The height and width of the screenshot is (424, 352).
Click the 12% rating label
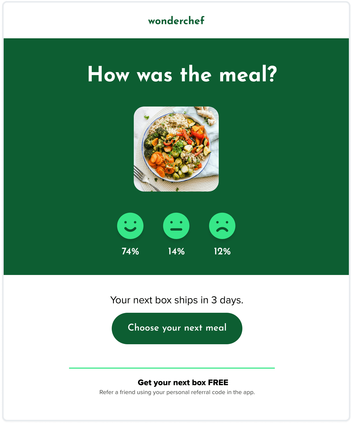(222, 251)
